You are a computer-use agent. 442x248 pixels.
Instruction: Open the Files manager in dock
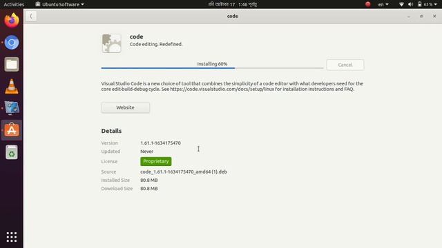(12, 64)
